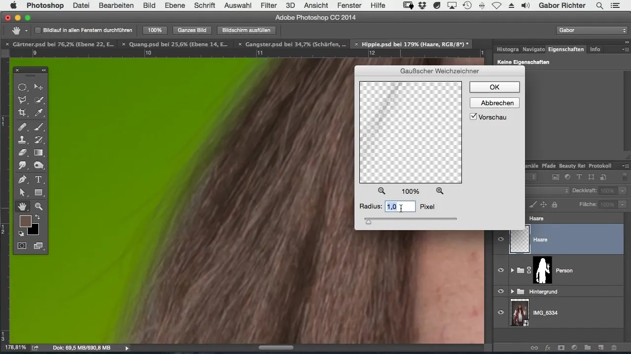The image size is (631, 354).
Task: Toggle lock all on layer
Action: point(555,205)
